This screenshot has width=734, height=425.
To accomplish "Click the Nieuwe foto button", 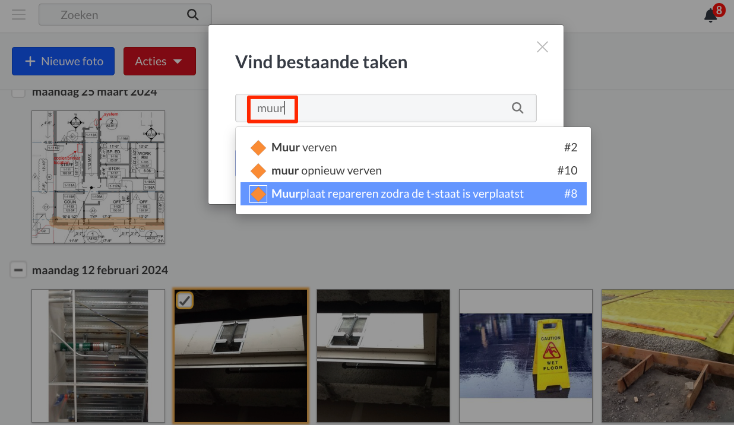I will (63, 61).
